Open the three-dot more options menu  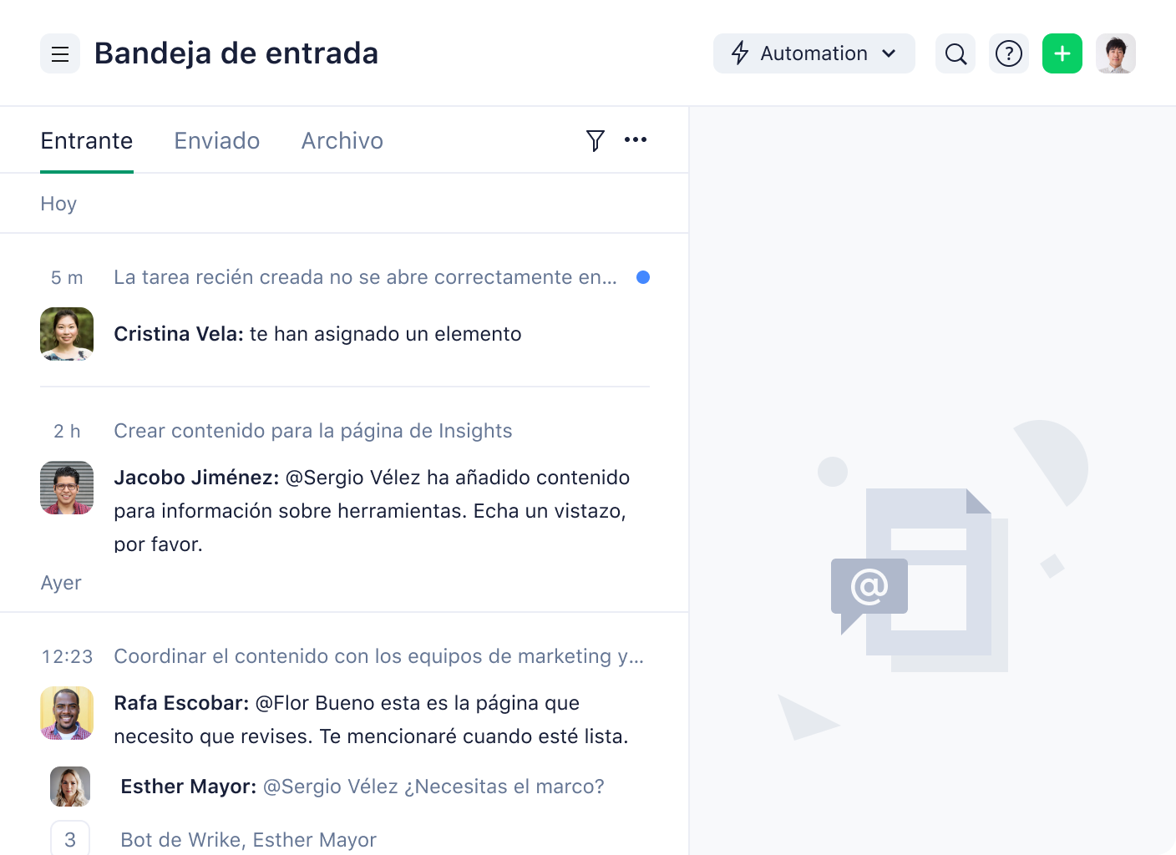point(636,139)
